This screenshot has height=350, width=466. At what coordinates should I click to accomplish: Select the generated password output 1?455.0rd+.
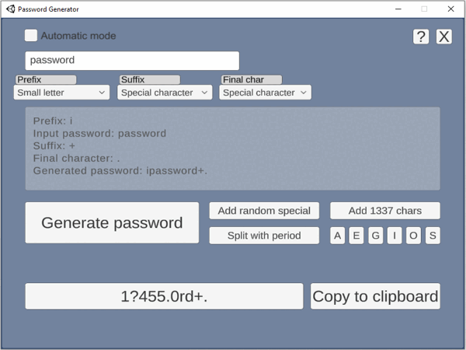(x=164, y=296)
